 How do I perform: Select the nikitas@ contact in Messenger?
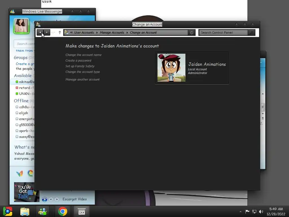23,82
